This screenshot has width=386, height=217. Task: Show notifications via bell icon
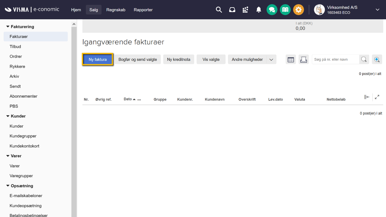[259, 10]
